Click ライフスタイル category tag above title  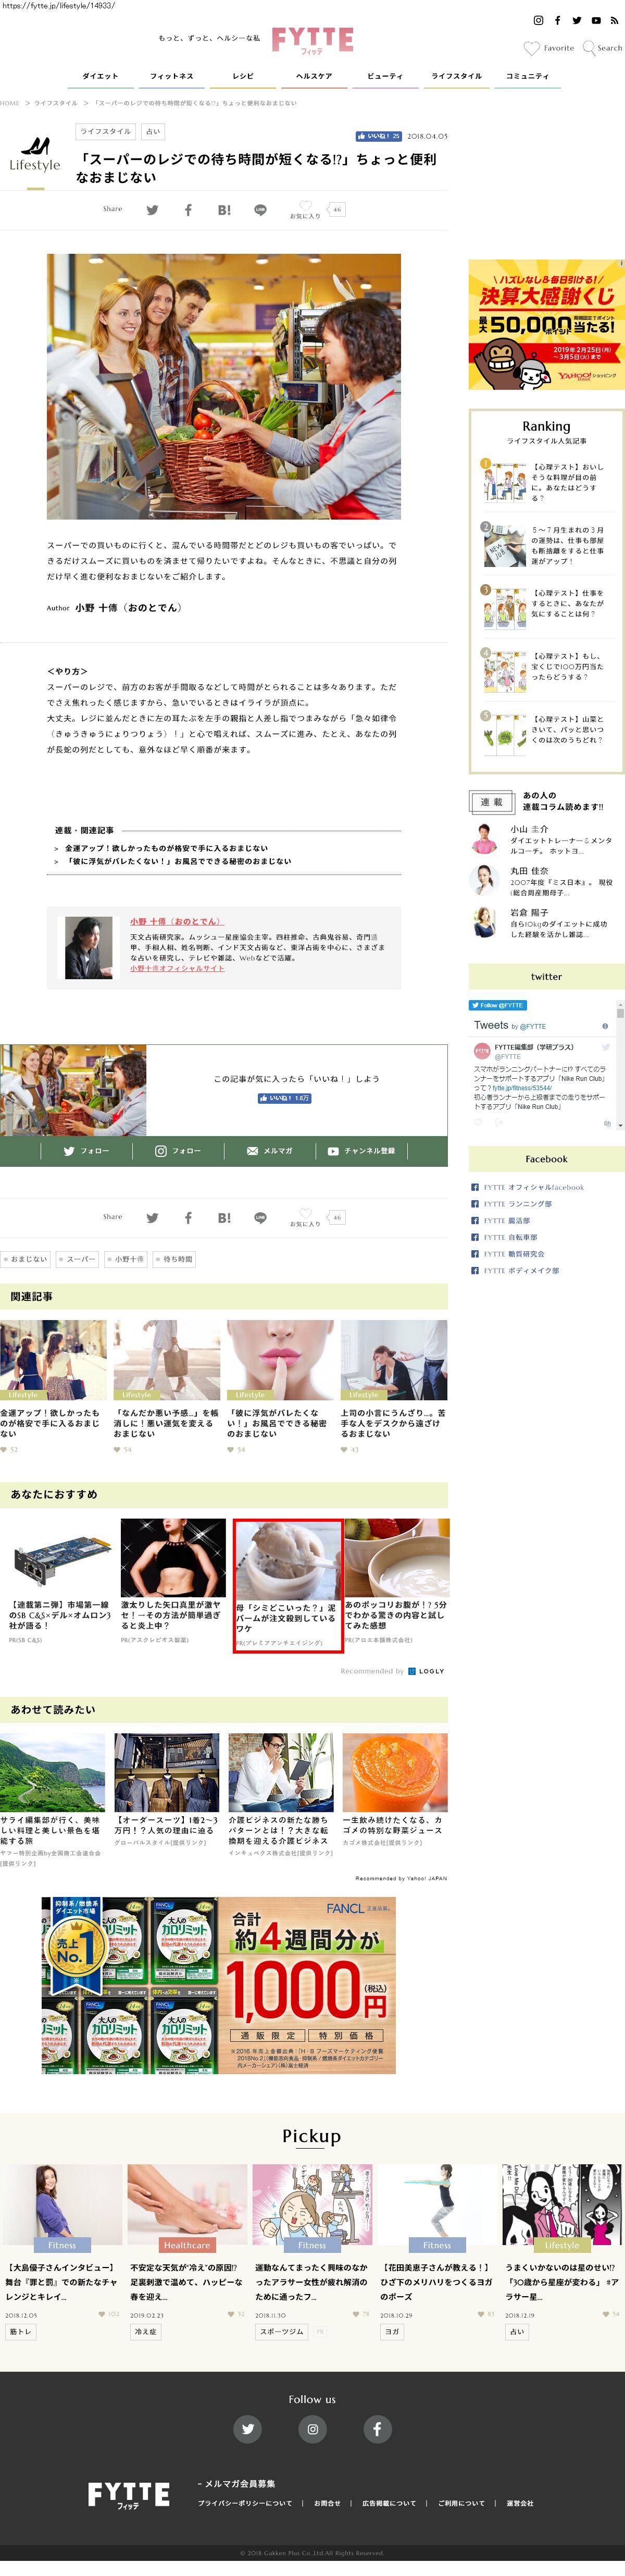[106, 131]
